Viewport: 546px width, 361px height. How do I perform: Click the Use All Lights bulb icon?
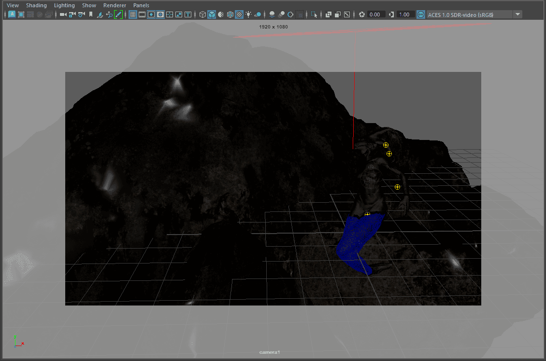tap(248, 14)
